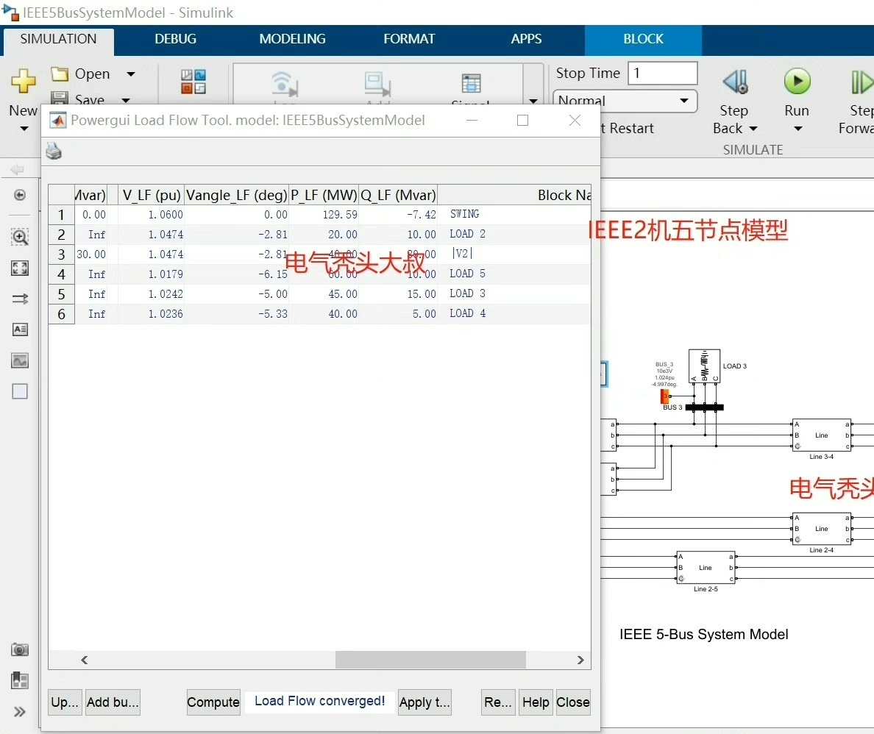Viewport: 874px width, 734px height.
Task: Click the horizontal scrollbar thumb in table
Action: click(x=430, y=660)
